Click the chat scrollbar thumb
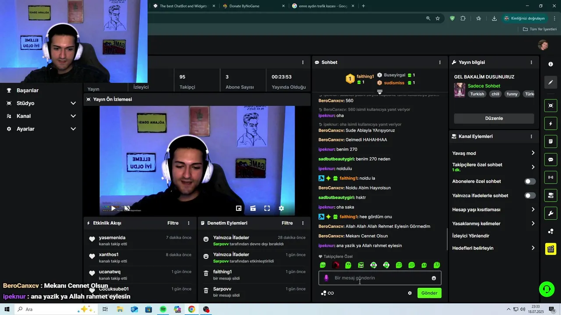Image resolution: width=561 pixels, height=315 pixels. (x=447, y=239)
